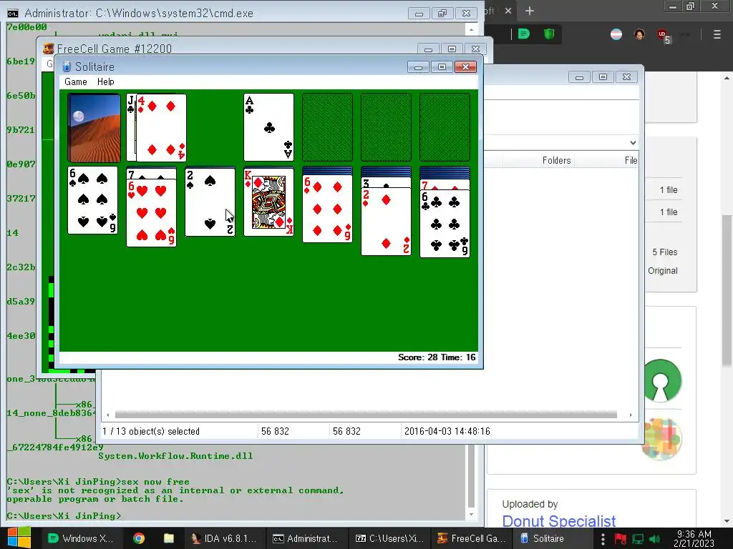
Task: Open File Explorer from the taskbar
Action: pos(169,538)
